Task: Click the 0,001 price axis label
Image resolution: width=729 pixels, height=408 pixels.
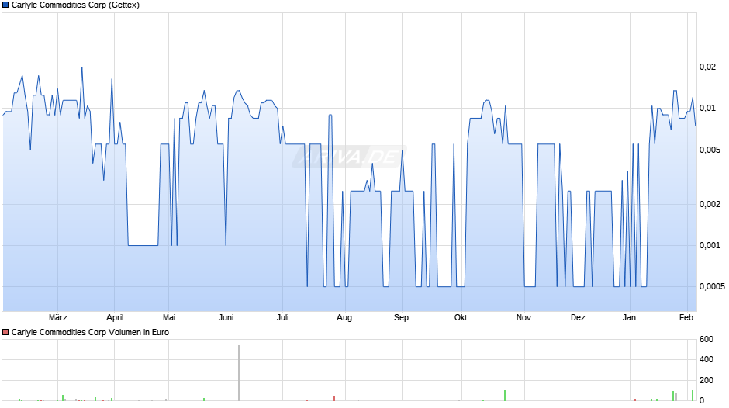Action: 710,245
